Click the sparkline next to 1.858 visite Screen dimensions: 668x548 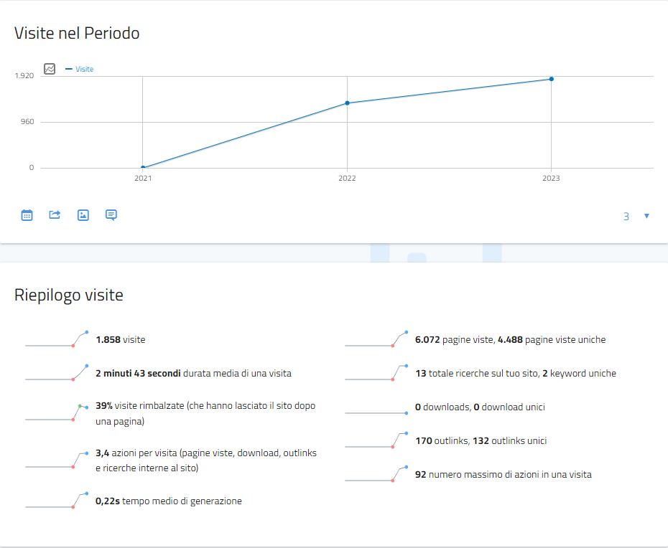[x=57, y=339]
